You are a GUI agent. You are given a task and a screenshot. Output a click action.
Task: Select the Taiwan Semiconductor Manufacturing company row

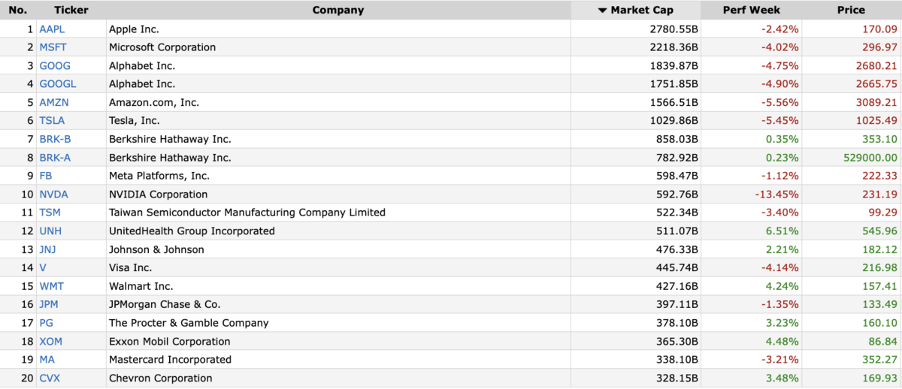(x=451, y=213)
